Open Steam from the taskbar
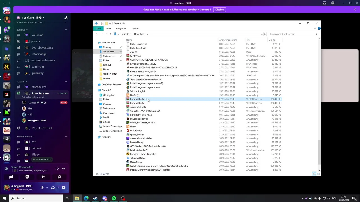Screen dimensions: 360x202 click(95, 198)
